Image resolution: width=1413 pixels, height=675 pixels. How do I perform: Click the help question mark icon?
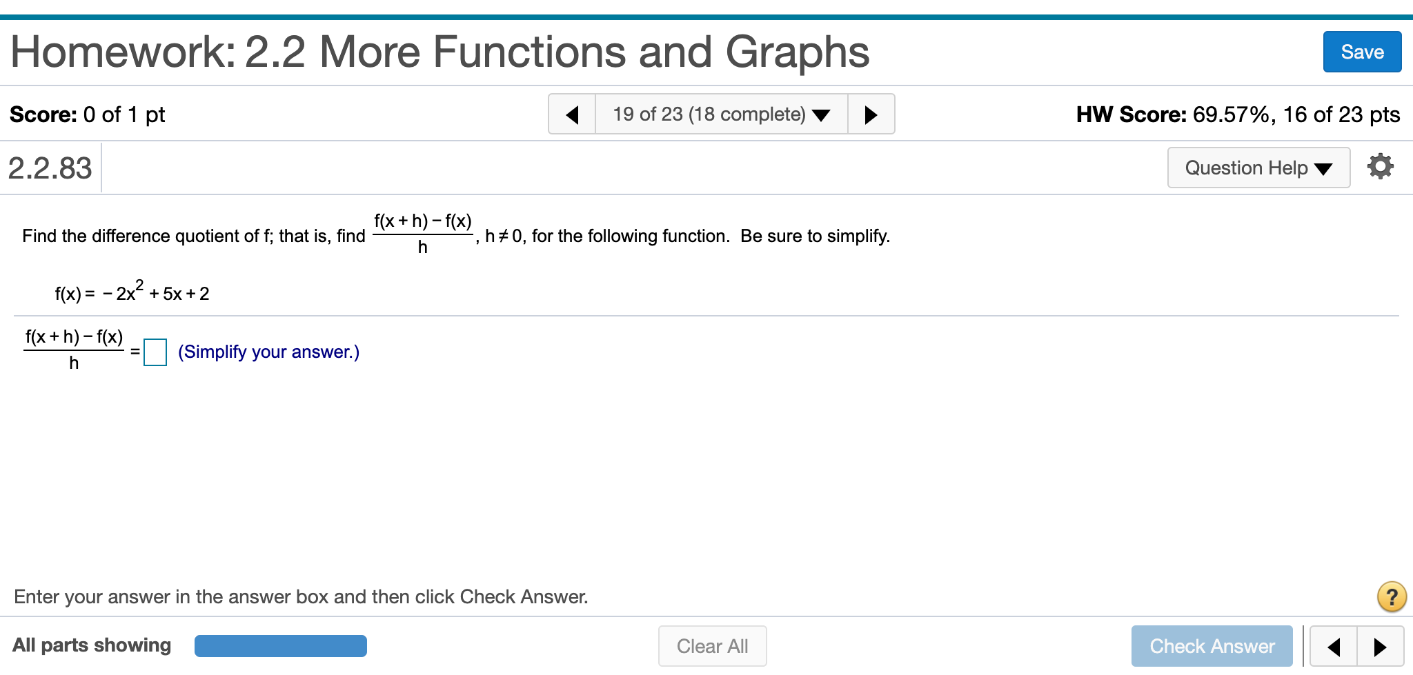click(1392, 596)
